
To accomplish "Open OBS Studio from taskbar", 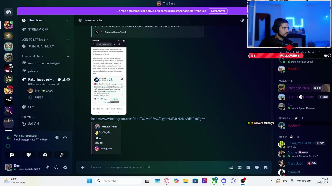I will pos(243,181).
